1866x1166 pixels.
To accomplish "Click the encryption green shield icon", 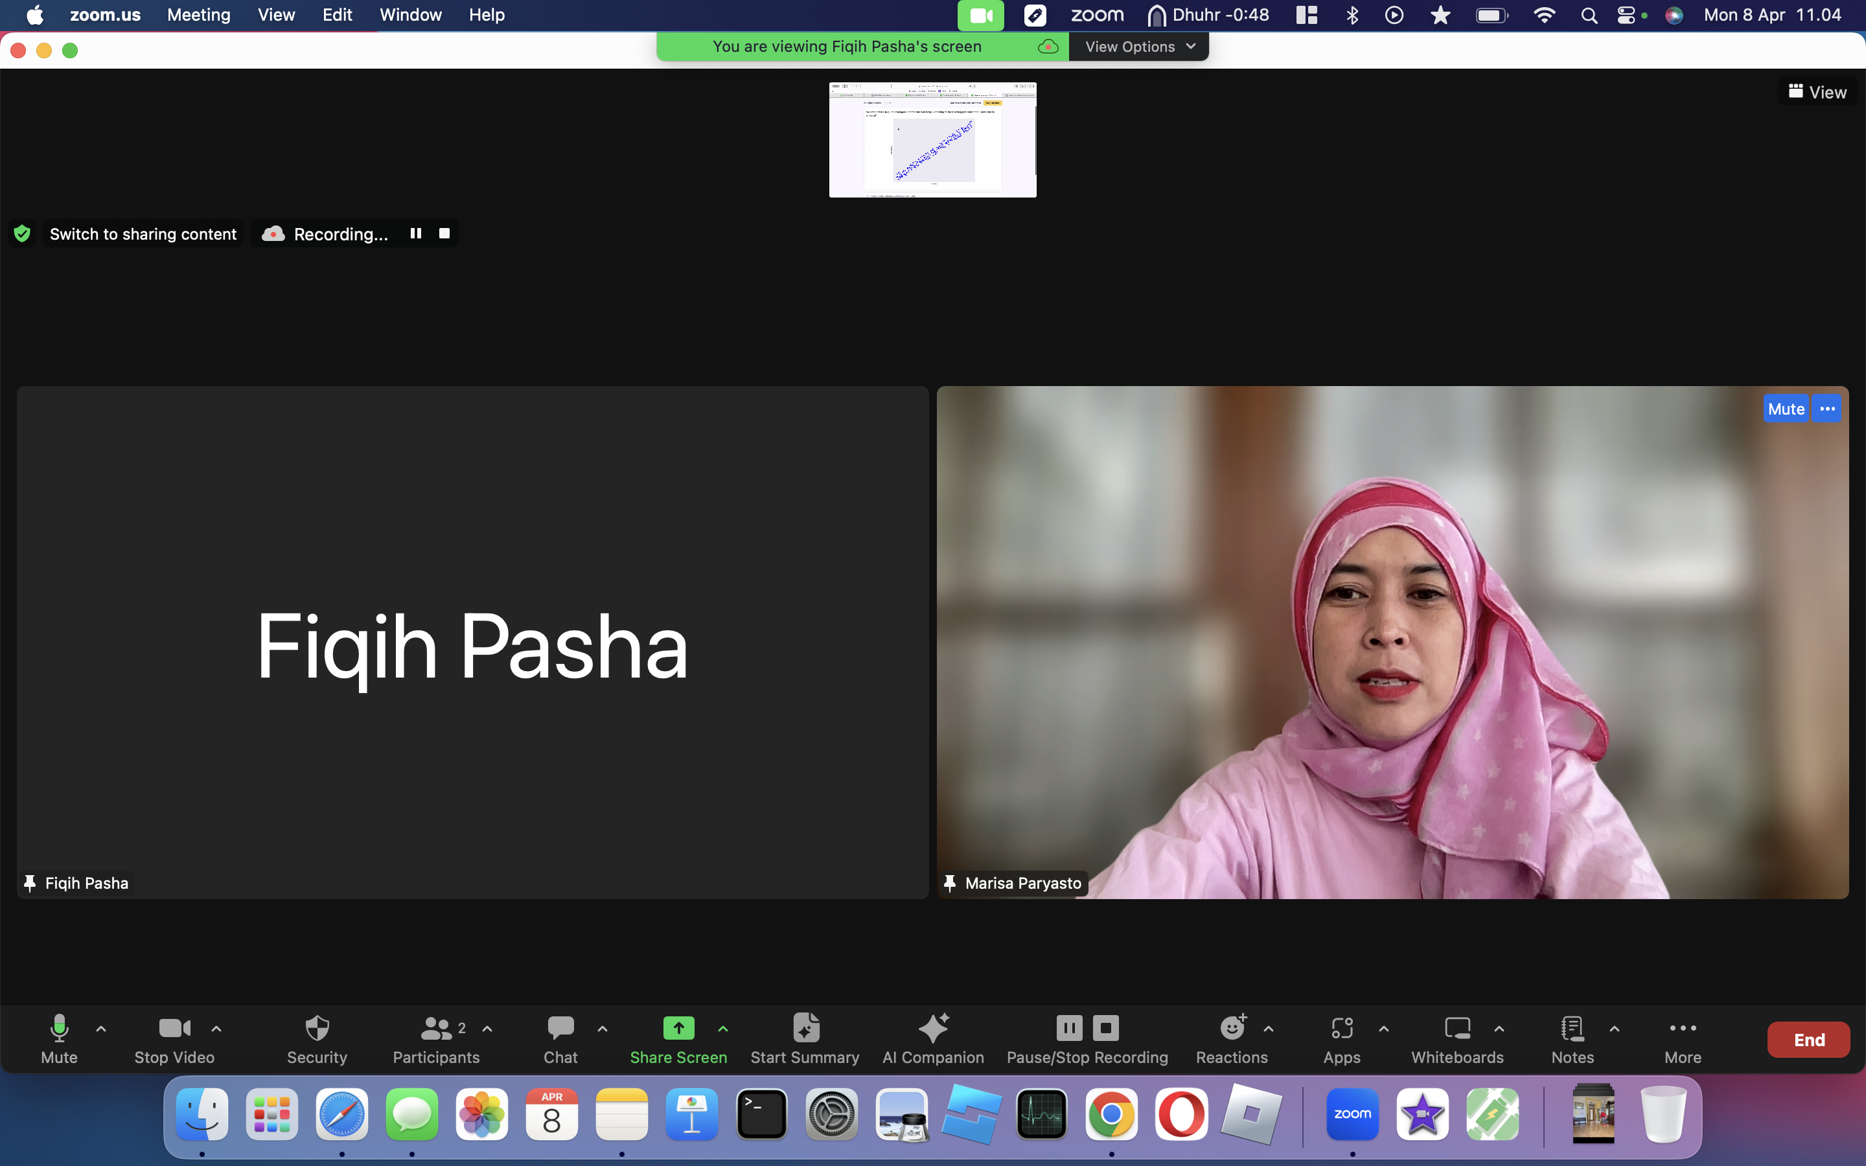I will tap(23, 234).
